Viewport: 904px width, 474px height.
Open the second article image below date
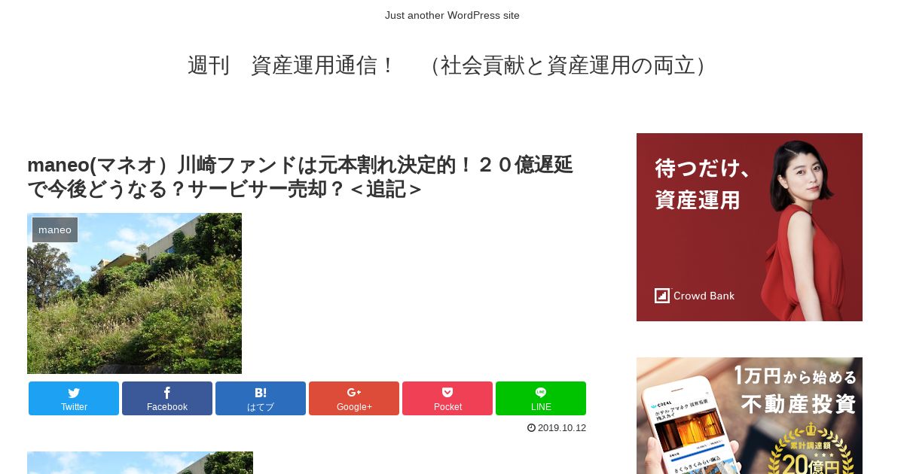[x=140, y=463]
